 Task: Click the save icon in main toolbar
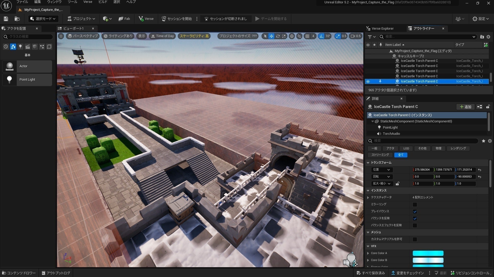(x=6, y=19)
